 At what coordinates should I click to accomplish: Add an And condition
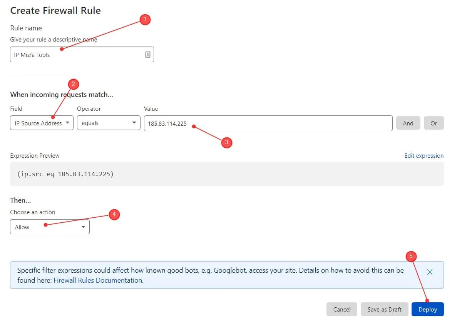[408, 123]
